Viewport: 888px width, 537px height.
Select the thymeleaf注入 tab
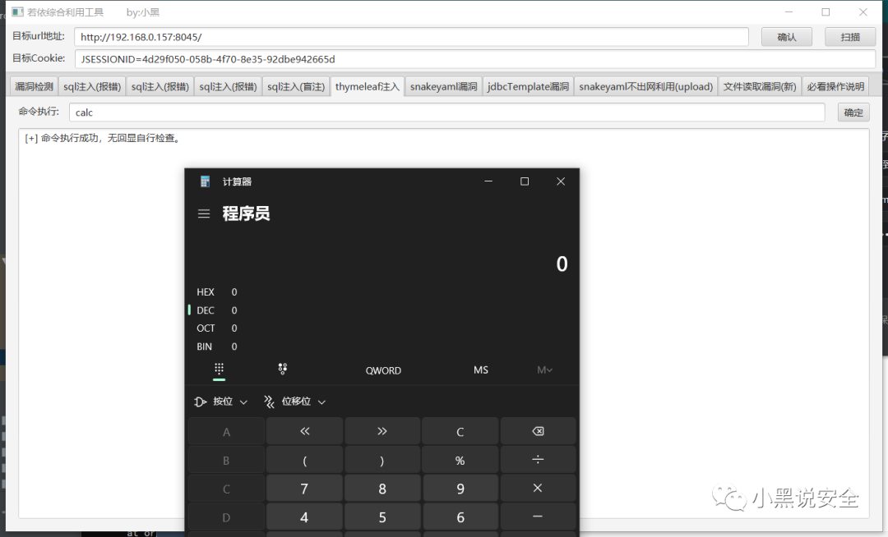tap(367, 86)
